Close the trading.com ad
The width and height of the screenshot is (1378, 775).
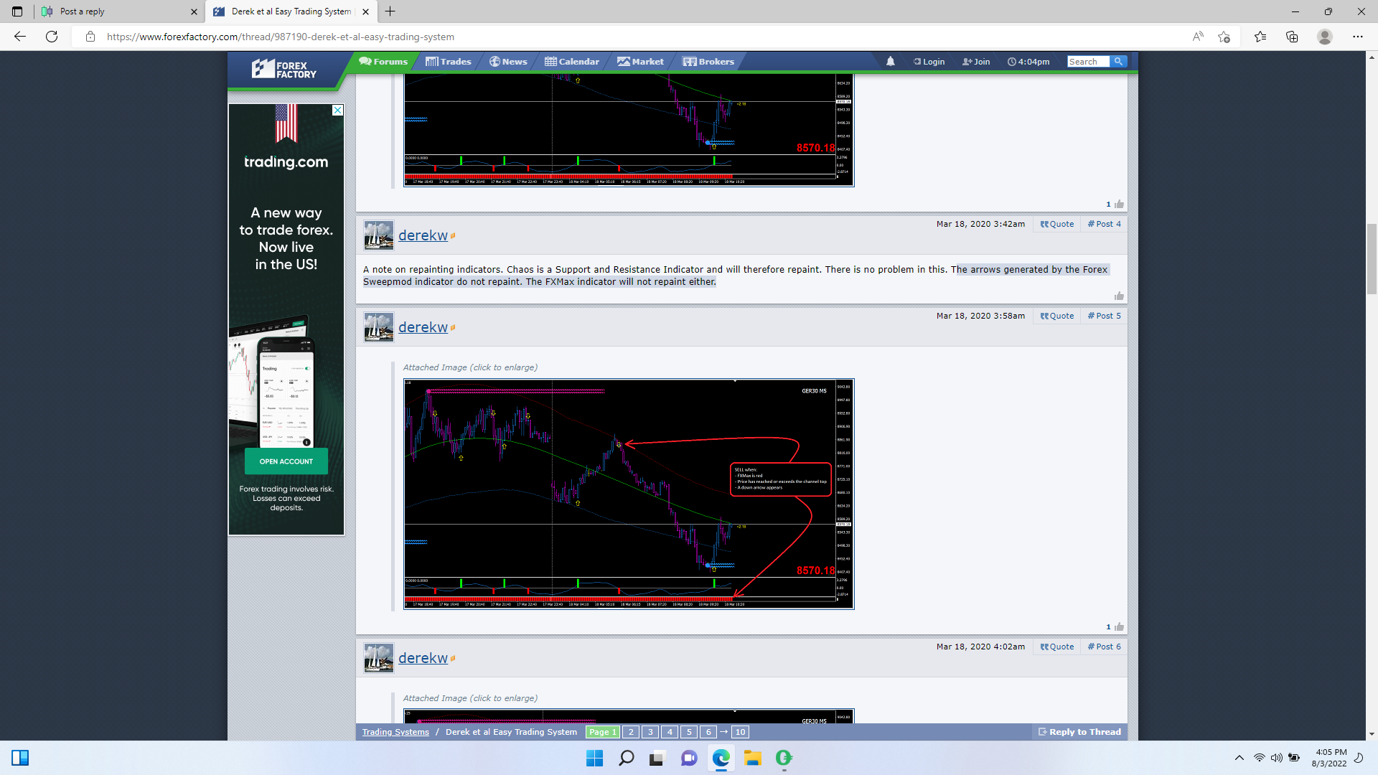point(337,111)
